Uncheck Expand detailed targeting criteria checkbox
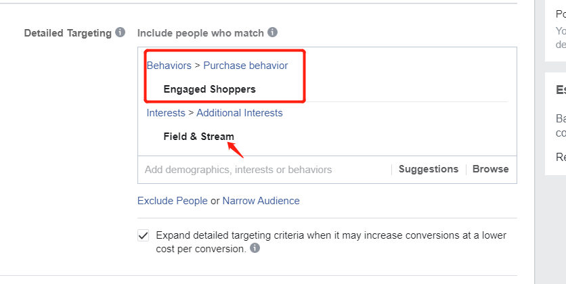This screenshot has width=566, height=284. tap(144, 236)
